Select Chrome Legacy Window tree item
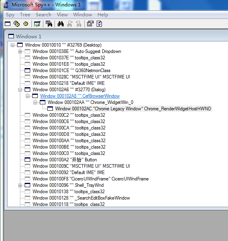Screen dimensions: 228x241 [x=133, y=109]
